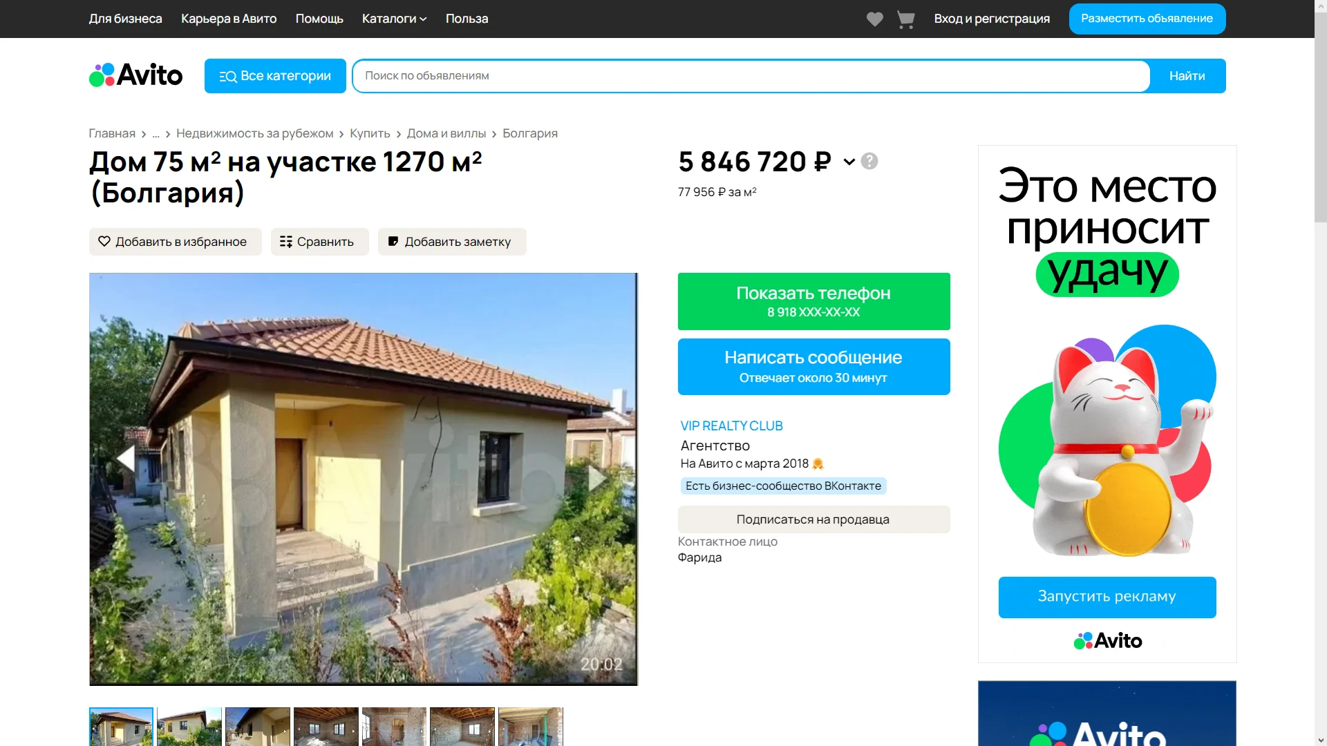
Task: Open the Все категории menu
Action: click(x=275, y=76)
